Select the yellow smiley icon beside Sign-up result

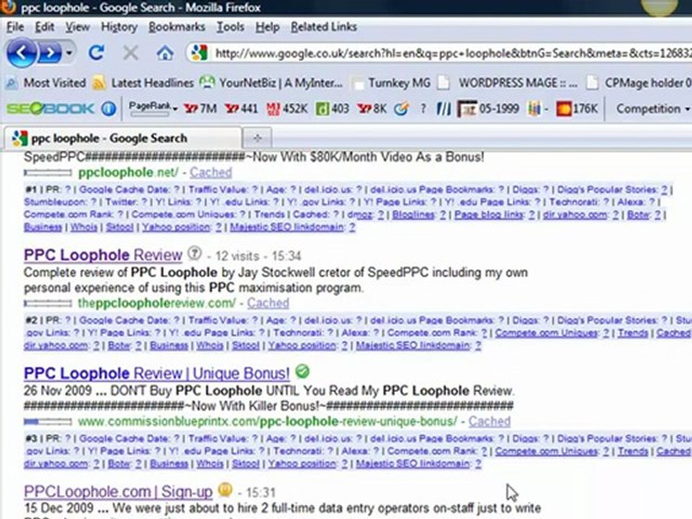coord(225,490)
